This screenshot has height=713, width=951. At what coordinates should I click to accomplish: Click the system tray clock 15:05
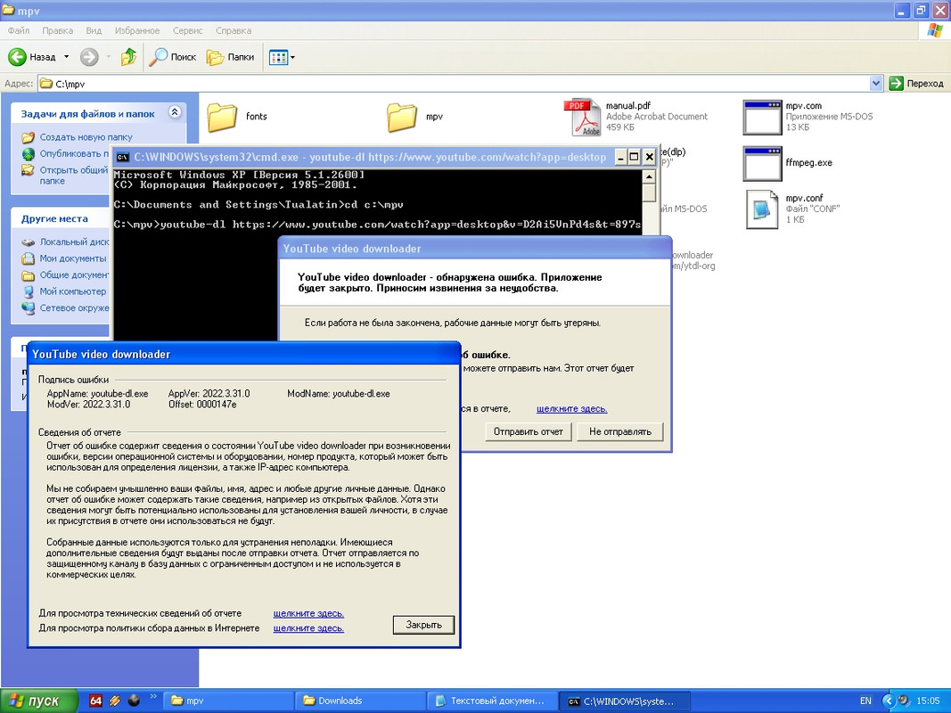(x=929, y=701)
